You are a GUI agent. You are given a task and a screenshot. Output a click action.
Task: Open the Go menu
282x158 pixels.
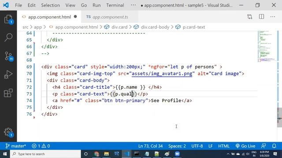[x=84, y=5]
